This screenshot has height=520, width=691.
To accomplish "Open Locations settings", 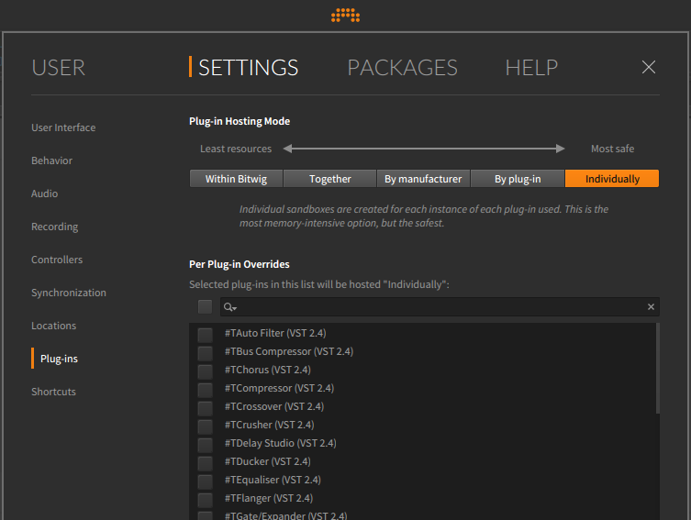I will 54,326.
